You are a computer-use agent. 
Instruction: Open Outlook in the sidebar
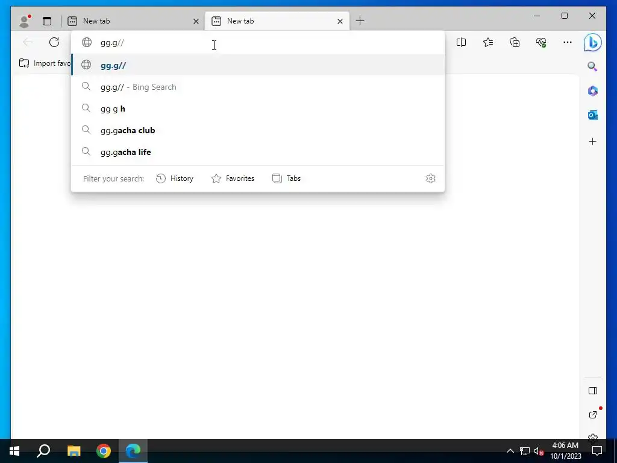click(x=593, y=115)
